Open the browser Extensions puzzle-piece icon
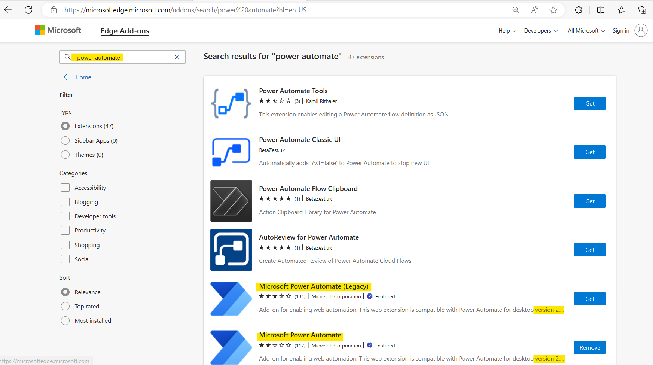This screenshot has height=365, width=653. pos(578,10)
